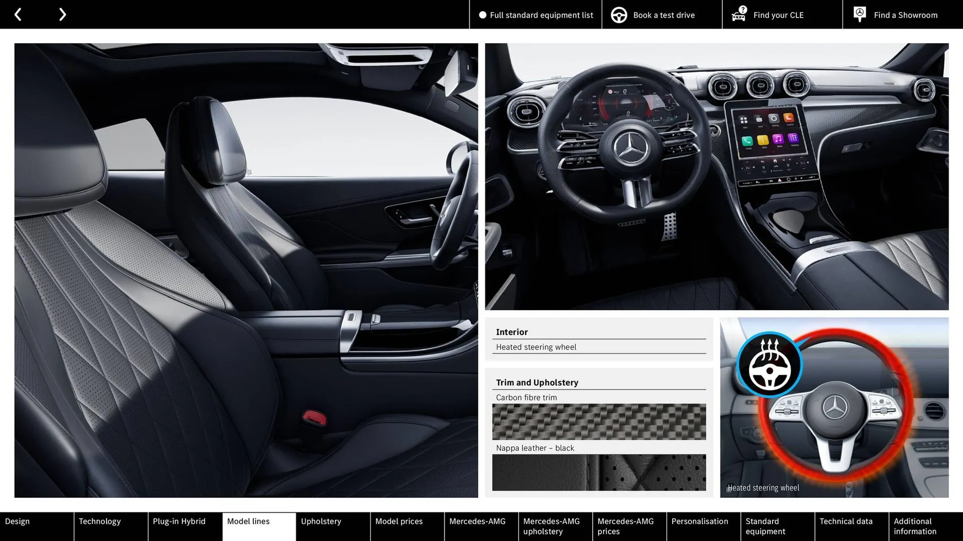Select the steering wheel test drive icon
The height and width of the screenshot is (541, 963).
coord(618,15)
